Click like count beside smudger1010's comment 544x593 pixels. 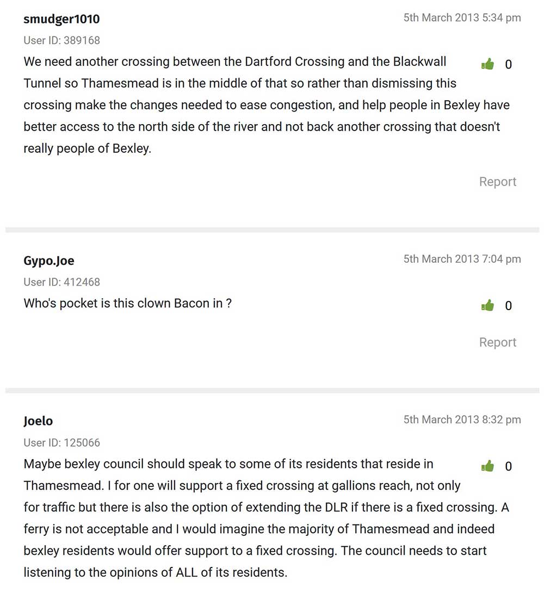click(x=508, y=65)
